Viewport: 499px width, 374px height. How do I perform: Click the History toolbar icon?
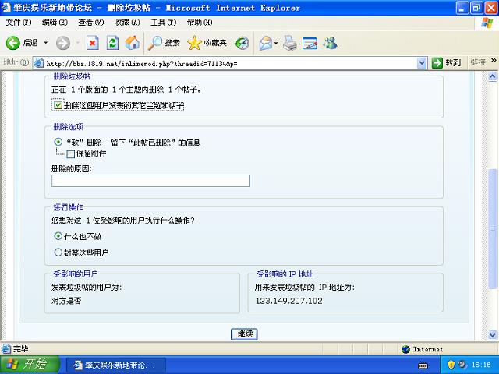click(x=242, y=43)
